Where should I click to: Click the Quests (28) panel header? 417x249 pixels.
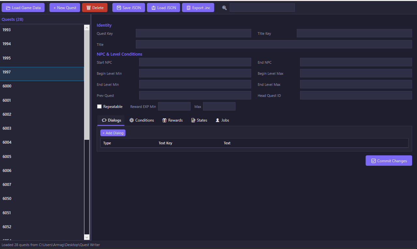tap(12, 20)
